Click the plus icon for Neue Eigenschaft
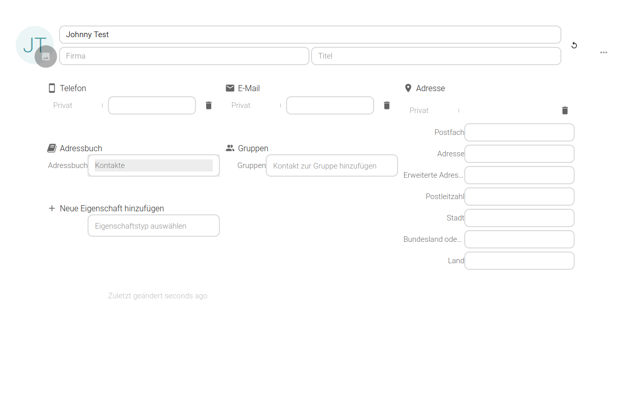This screenshot has width=621, height=418. coord(51,208)
